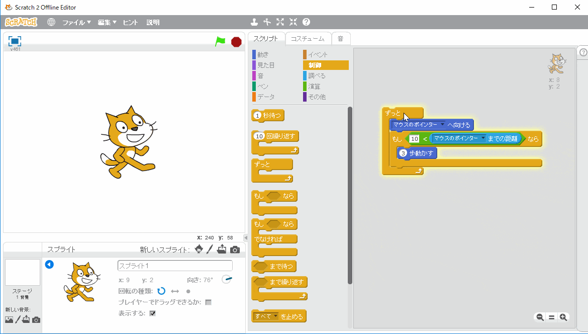Open the language globe menu
Screen dimensions: 588x334
point(51,22)
